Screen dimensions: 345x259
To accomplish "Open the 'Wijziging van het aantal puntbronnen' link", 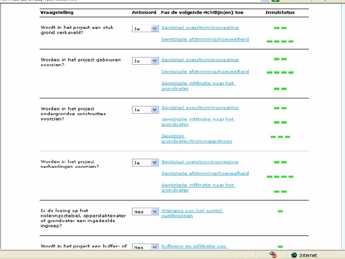I will tap(192, 213).
